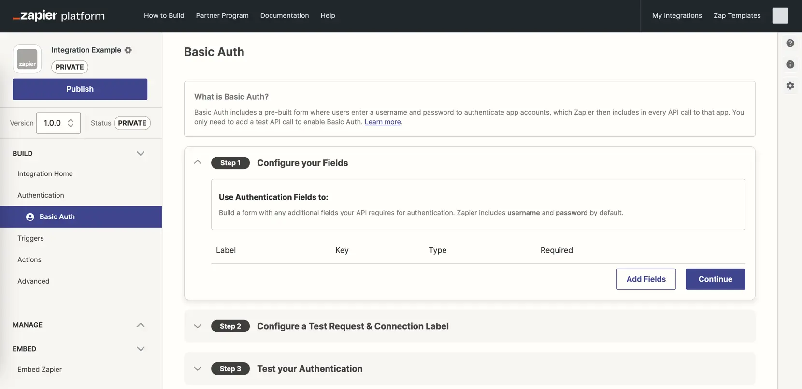Open Triggers in sidebar
This screenshot has width=802, height=389.
tap(30, 238)
